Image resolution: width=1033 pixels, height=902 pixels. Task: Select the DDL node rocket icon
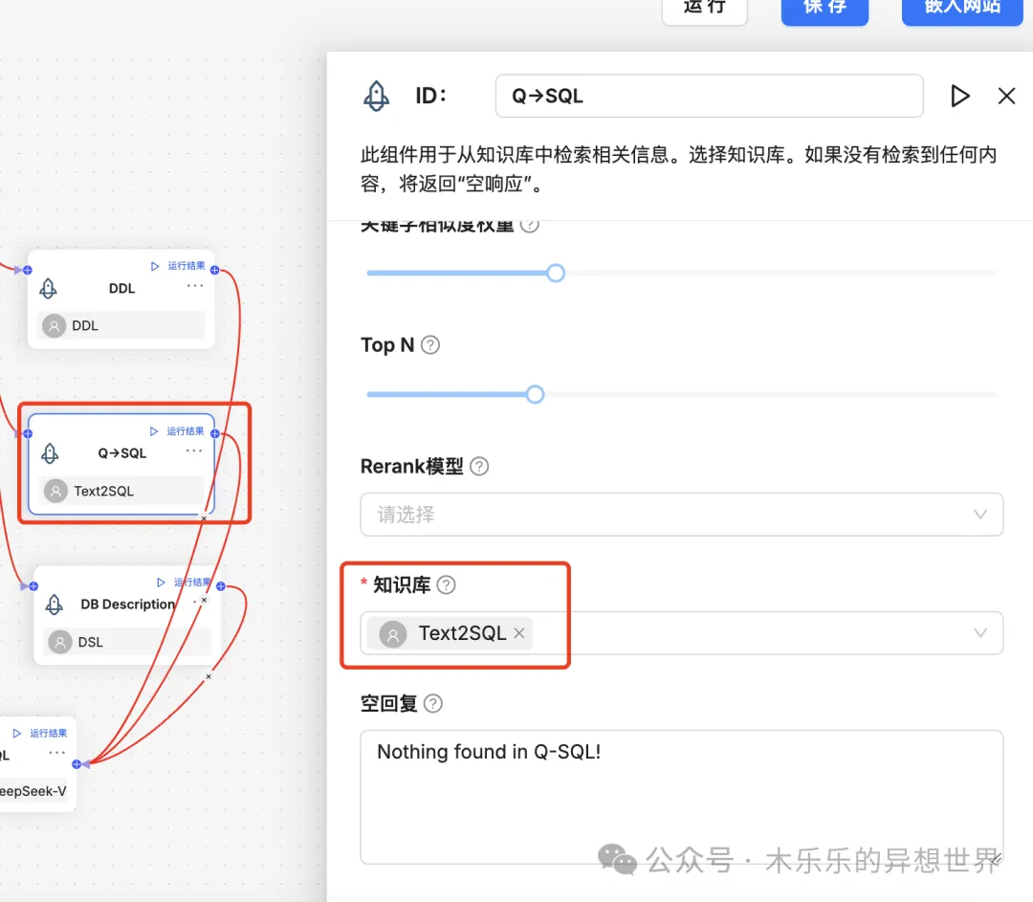tap(48, 288)
